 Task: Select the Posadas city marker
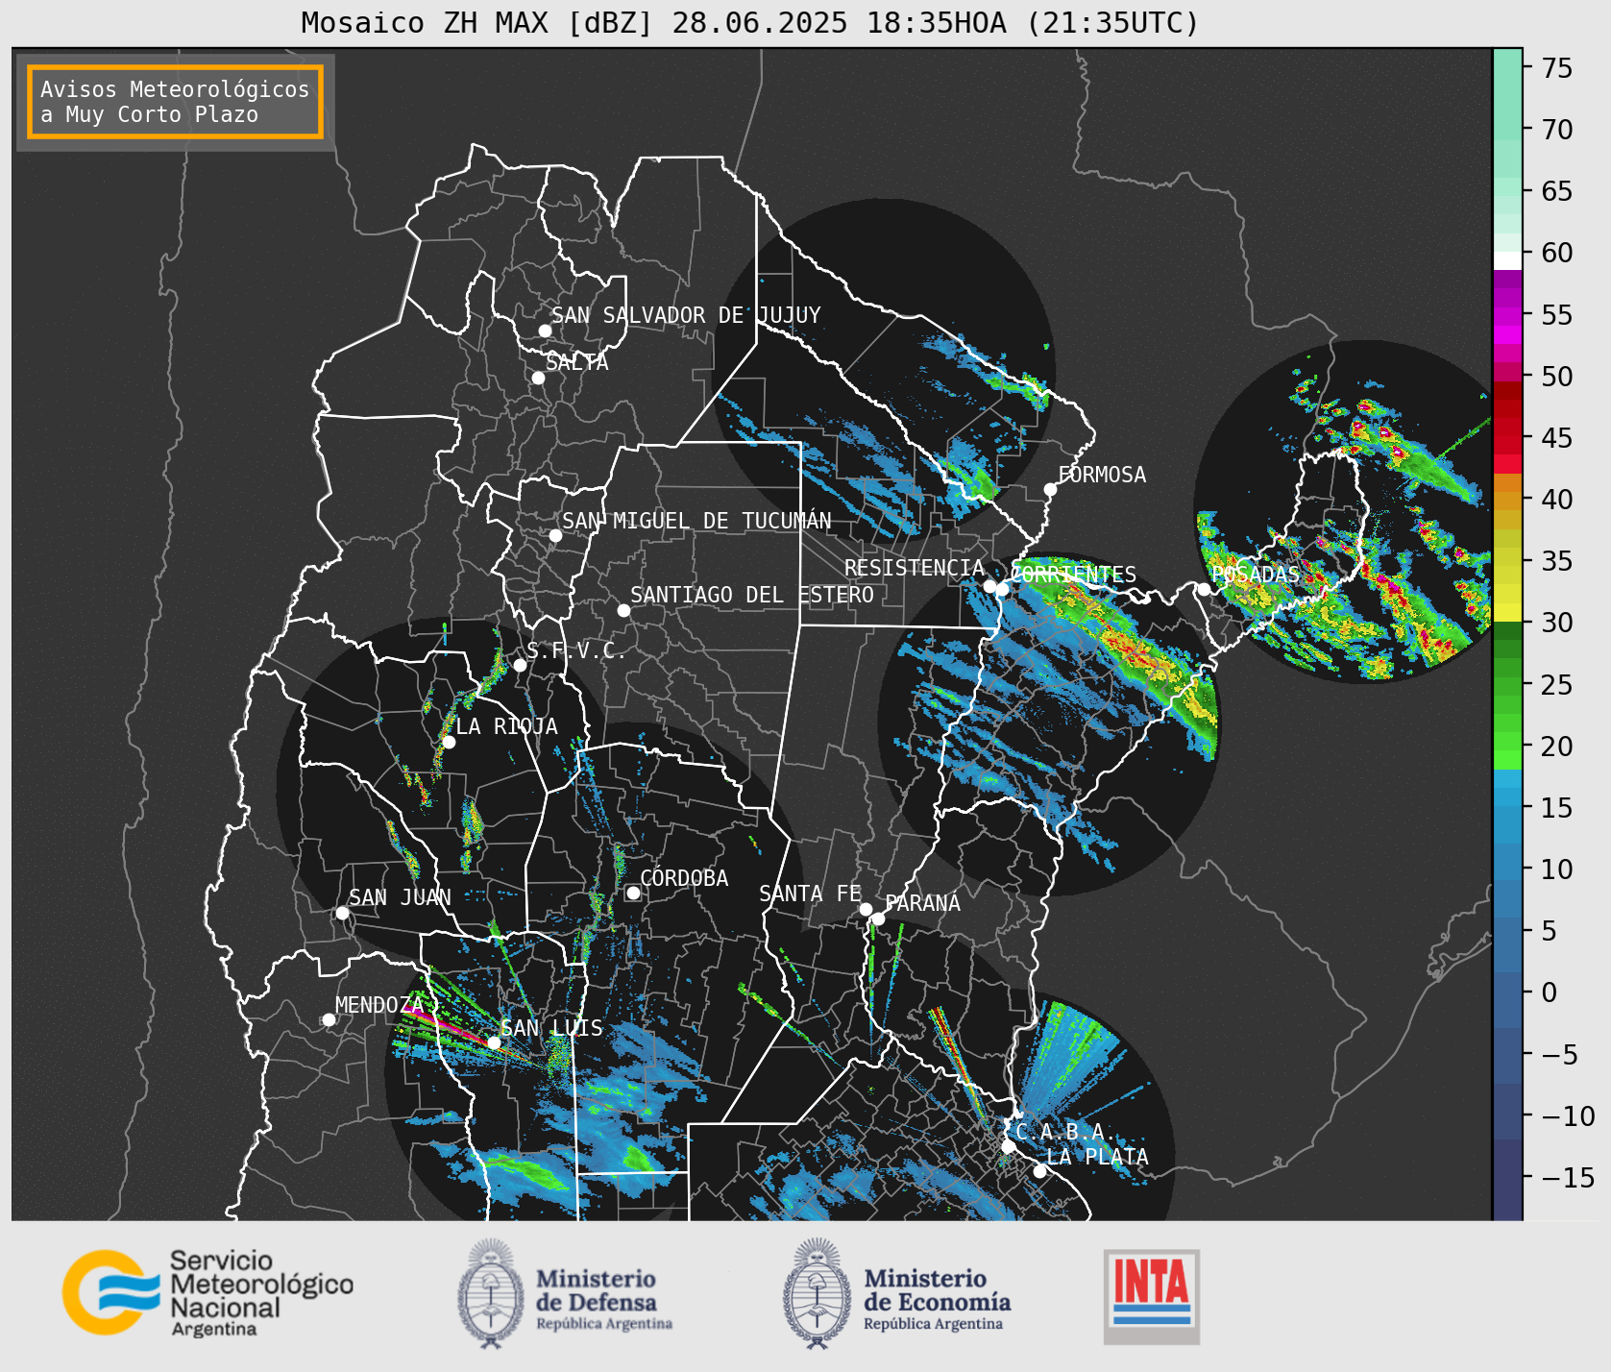tap(1204, 589)
